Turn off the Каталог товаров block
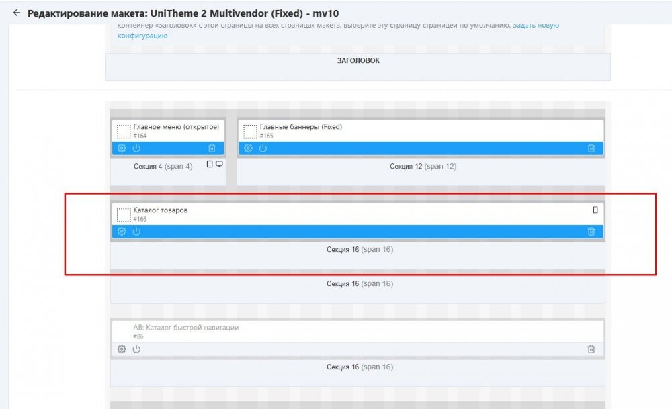This screenshot has height=409, width=672. (x=136, y=232)
